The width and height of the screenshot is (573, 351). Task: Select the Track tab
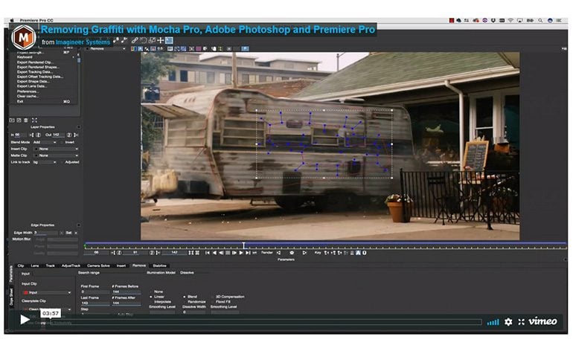[x=50, y=265]
